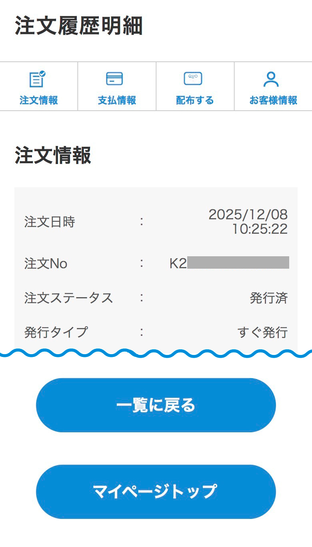The width and height of the screenshot is (312, 547).
Task: Click the QUO card distribute icon
Action: click(193, 79)
